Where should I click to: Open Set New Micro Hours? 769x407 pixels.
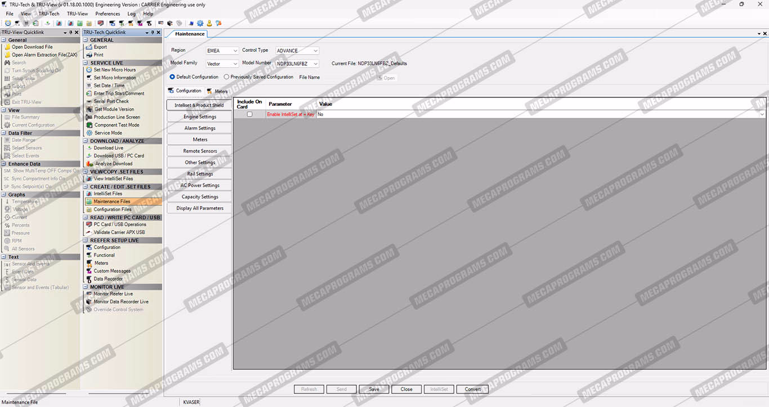[114, 70]
